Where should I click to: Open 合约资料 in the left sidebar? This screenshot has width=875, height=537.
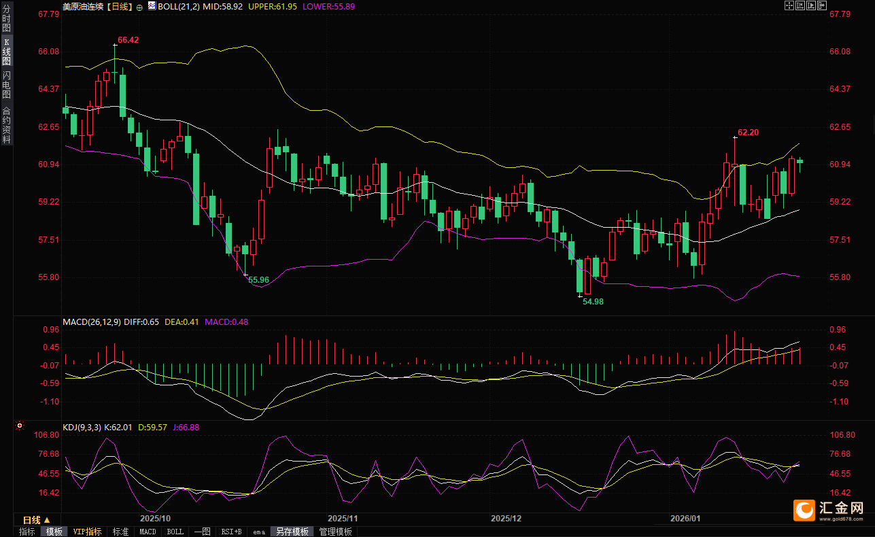coord(7,124)
